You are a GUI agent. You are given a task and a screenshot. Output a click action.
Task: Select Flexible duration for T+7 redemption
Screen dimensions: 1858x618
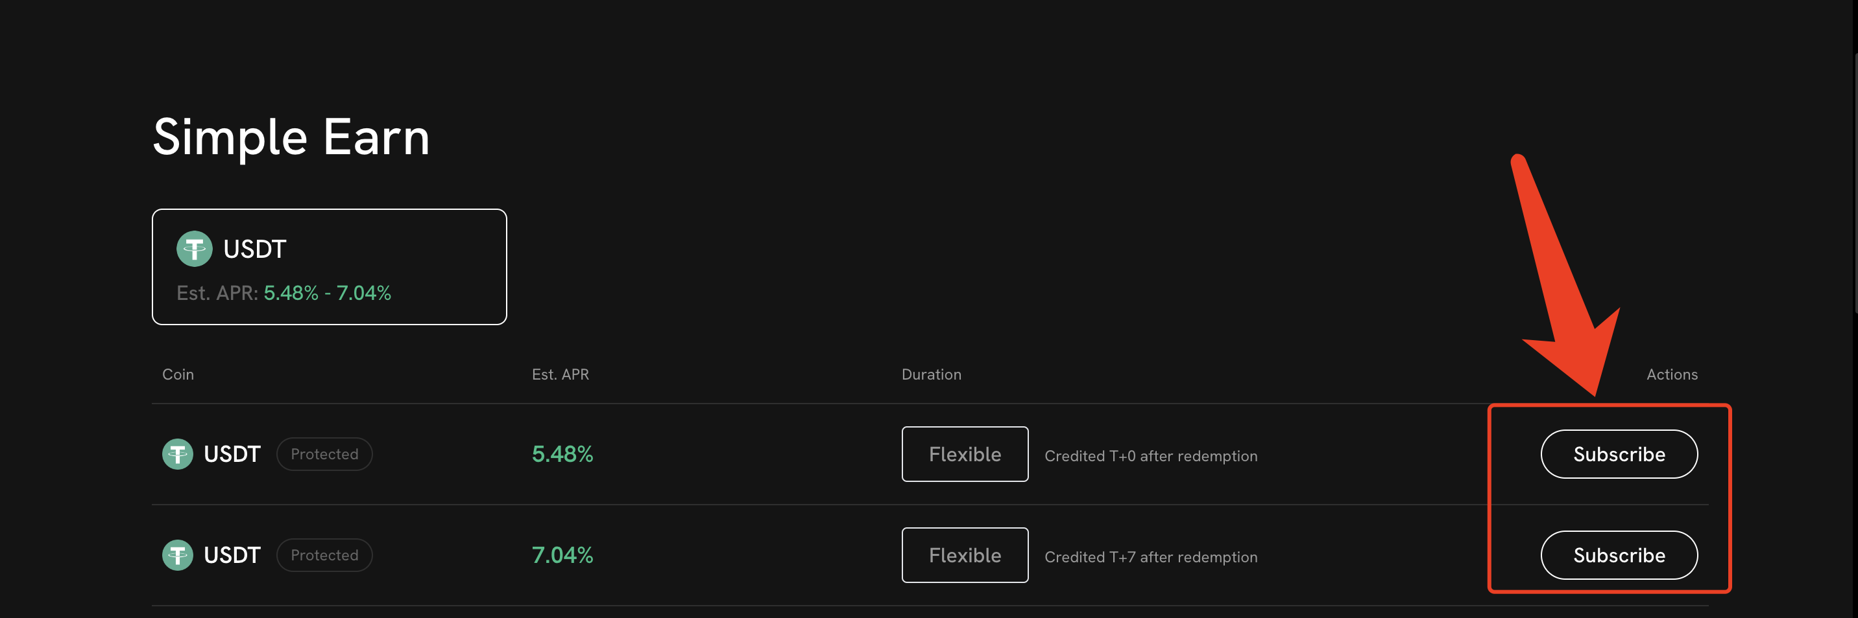(964, 555)
